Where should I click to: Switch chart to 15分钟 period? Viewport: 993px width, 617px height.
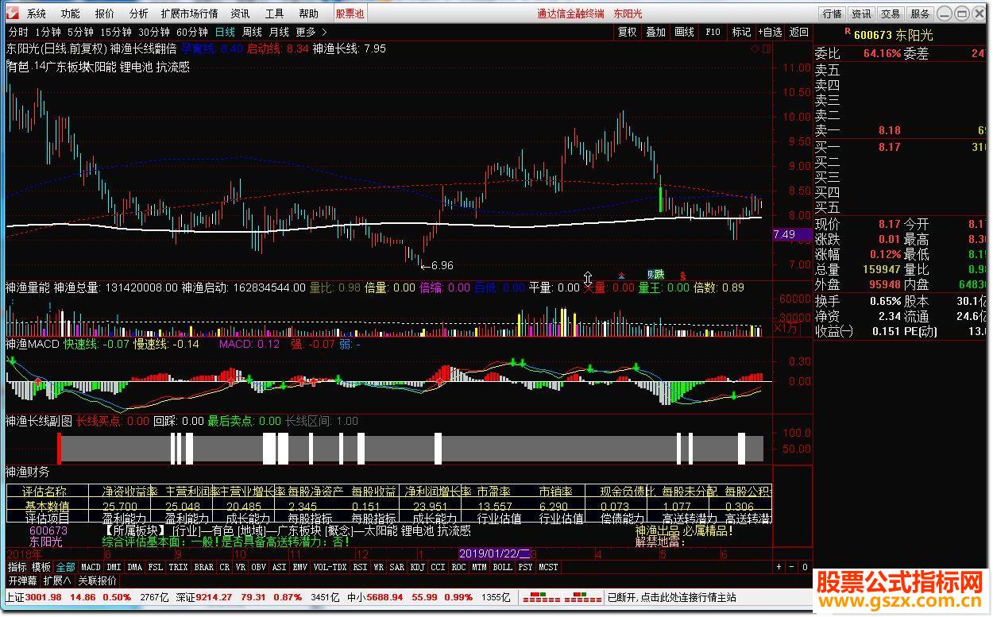coord(116,32)
